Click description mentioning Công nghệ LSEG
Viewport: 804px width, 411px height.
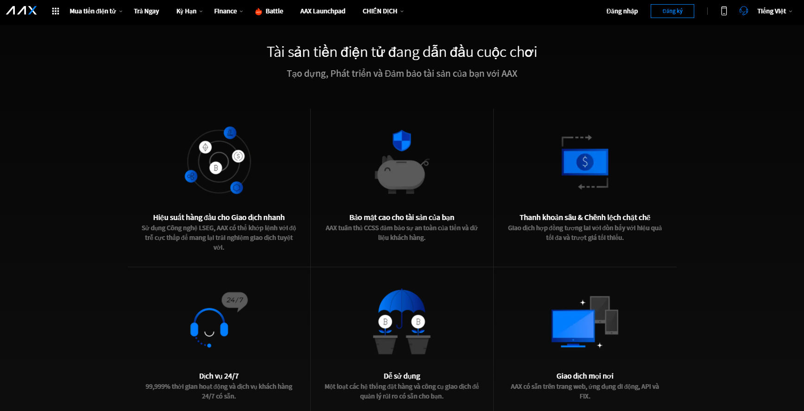pos(219,238)
